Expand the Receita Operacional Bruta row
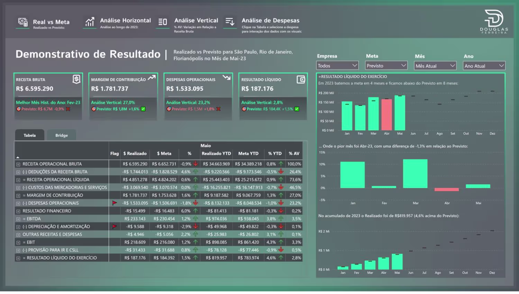Image resolution: width=519 pixels, height=294 pixels. (18, 164)
